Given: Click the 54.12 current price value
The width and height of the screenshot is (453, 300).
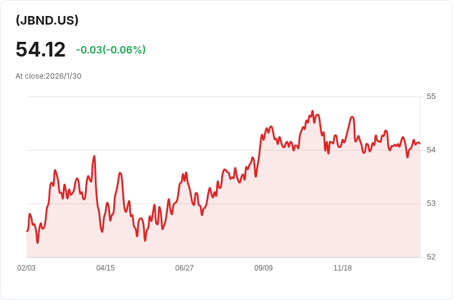Looking at the screenshot, I should pos(41,49).
